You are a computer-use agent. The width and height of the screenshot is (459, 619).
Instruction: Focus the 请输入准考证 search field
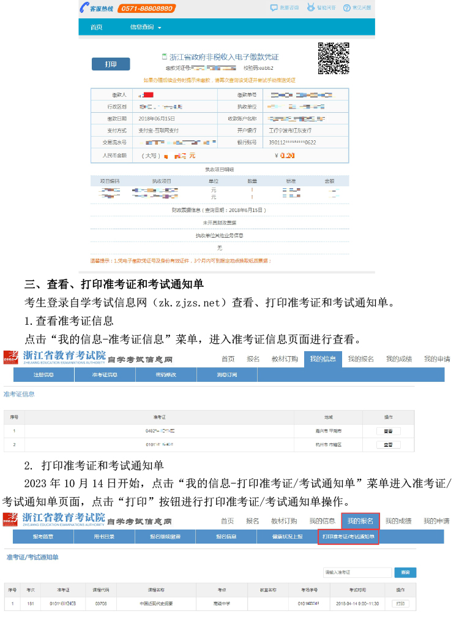[x=357, y=572]
